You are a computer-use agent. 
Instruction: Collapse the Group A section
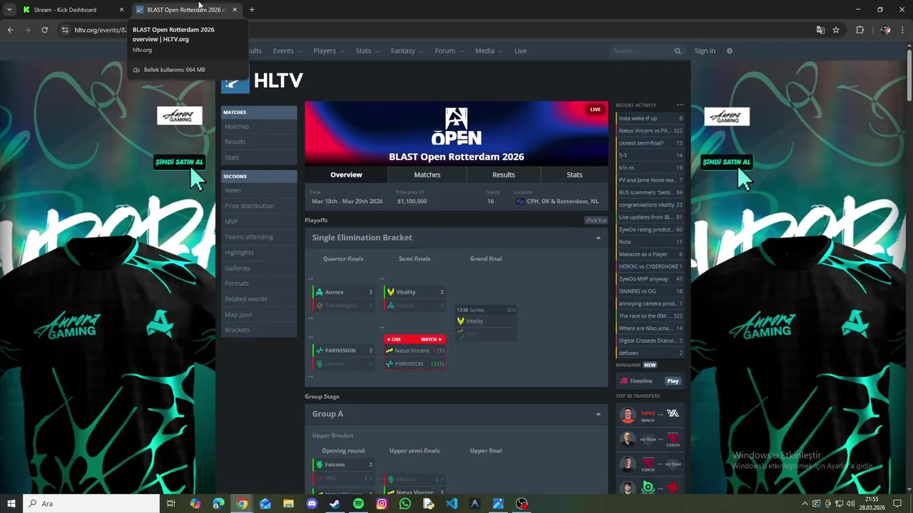(x=598, y=414)
